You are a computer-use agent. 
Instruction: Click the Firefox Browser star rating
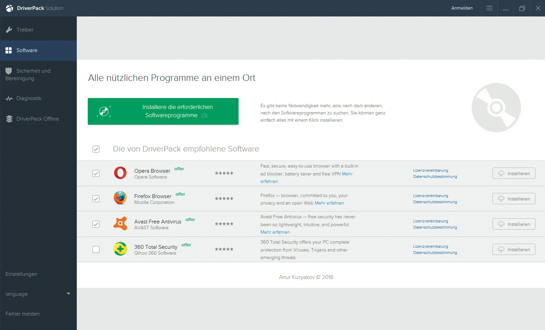pyautogui.click(x=224, y=198)
